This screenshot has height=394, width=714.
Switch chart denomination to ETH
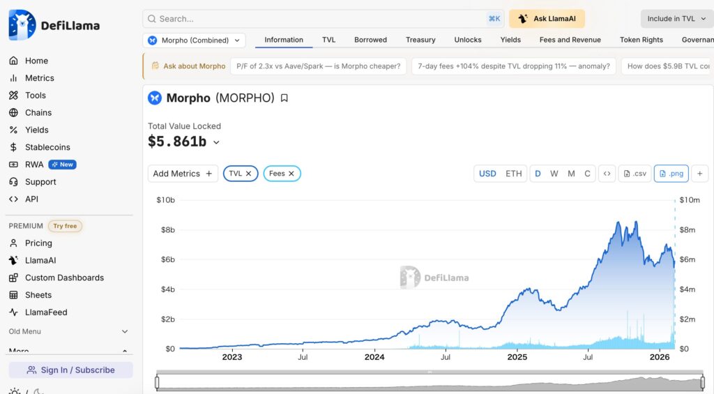point(513,174)
